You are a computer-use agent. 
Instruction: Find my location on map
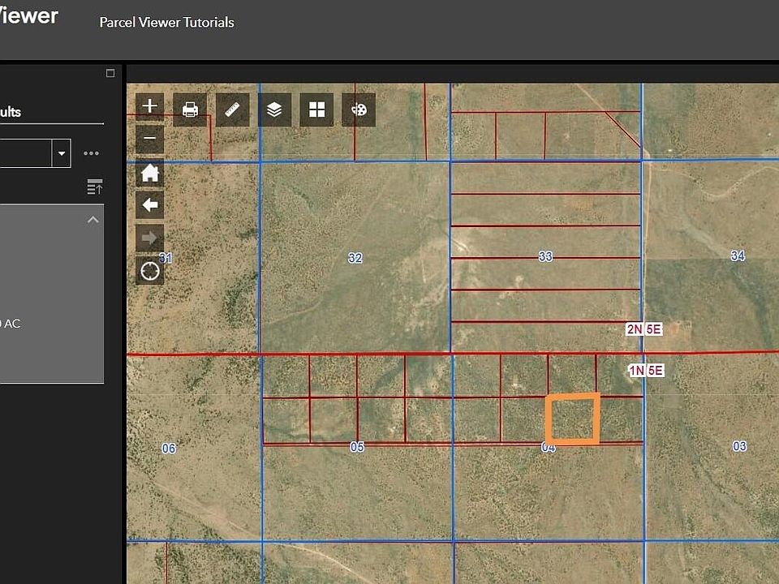pos(149,271)
